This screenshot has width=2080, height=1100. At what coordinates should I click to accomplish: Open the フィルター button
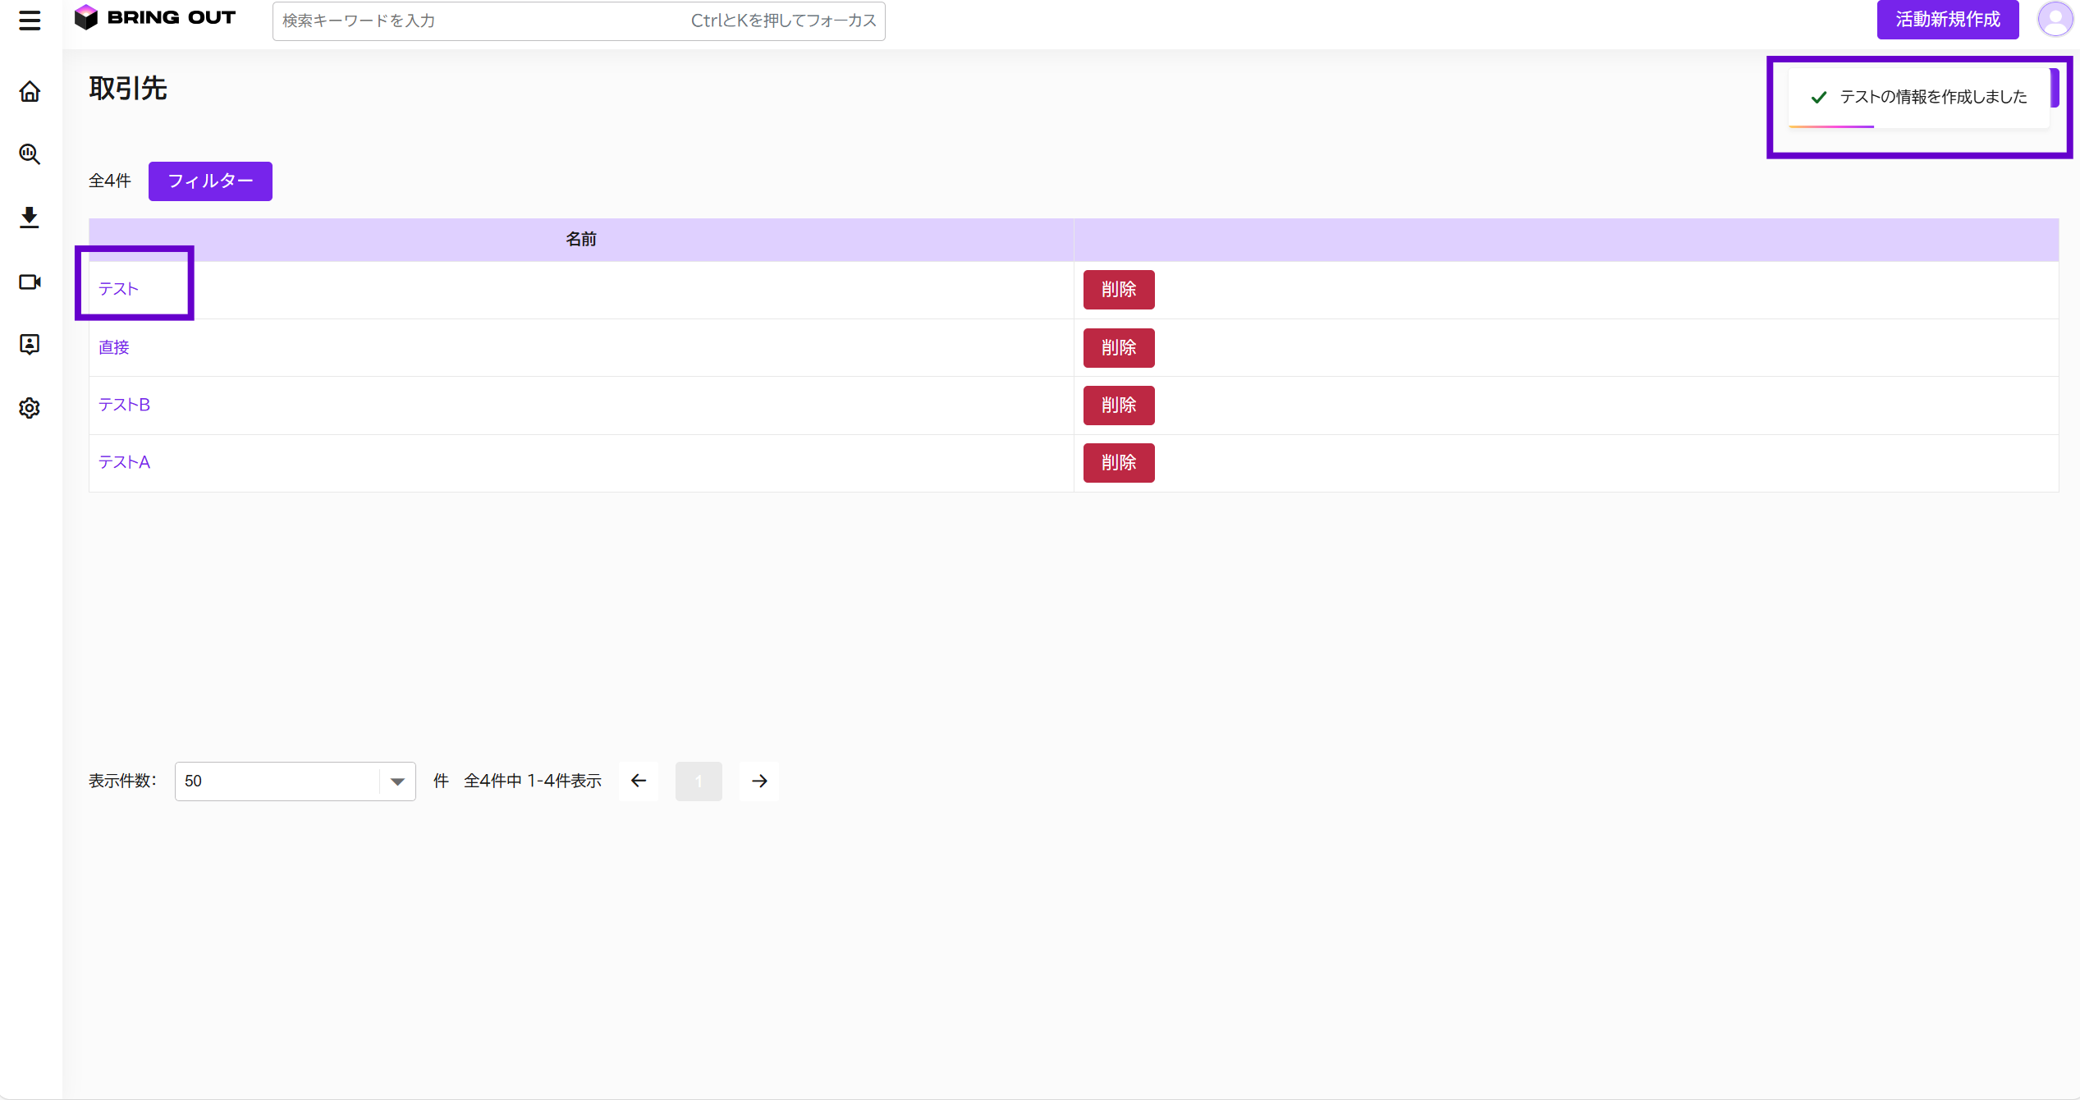pyautogui.click(x=210, y=181)
